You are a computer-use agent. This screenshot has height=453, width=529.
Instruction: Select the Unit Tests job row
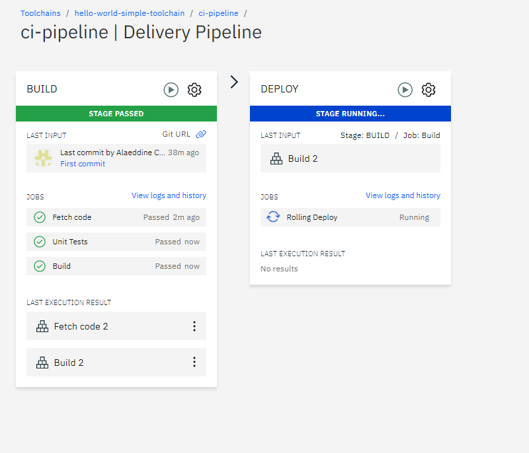pyautogui.click(x=116, y=242)
